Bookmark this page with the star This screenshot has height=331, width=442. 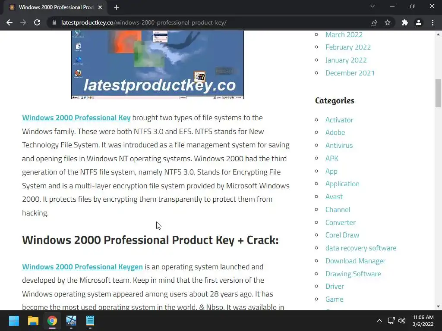pos(388,22)
